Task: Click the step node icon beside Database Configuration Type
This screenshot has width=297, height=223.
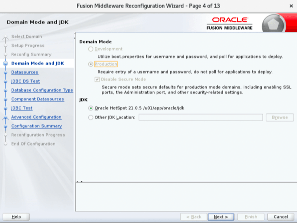Action: [6, 90]
